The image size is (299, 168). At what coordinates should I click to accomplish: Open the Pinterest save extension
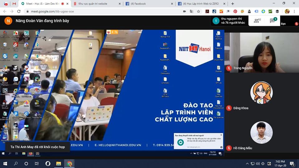(x=235, y=12)
